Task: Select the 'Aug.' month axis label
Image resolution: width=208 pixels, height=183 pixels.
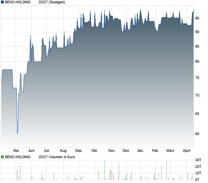Action: click(x=63, y=151)
